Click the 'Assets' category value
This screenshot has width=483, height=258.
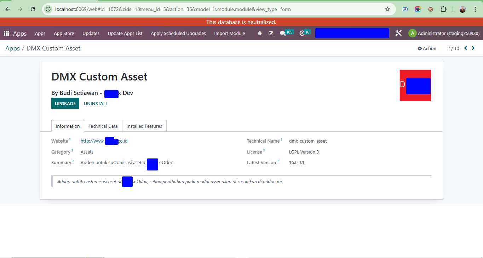coord(87,152)
